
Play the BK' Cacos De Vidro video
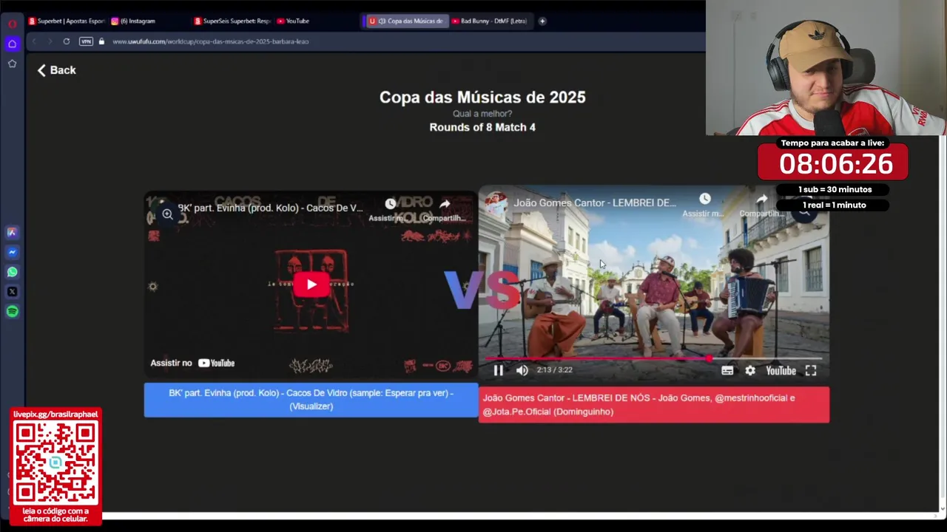click(311, 284)
